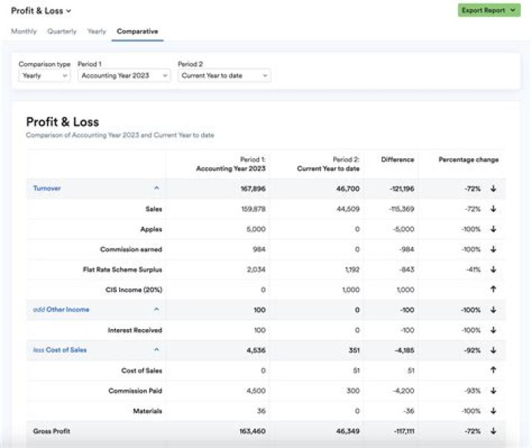Click the Turnover category link
The width and height of the screenshot is (532, 448).
pyautogui.click(x=47, y=189)
